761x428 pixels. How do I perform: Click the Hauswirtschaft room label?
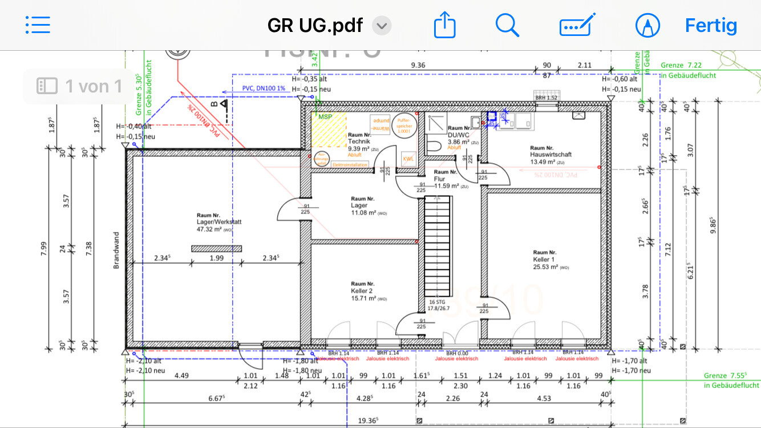coord(550,155)
